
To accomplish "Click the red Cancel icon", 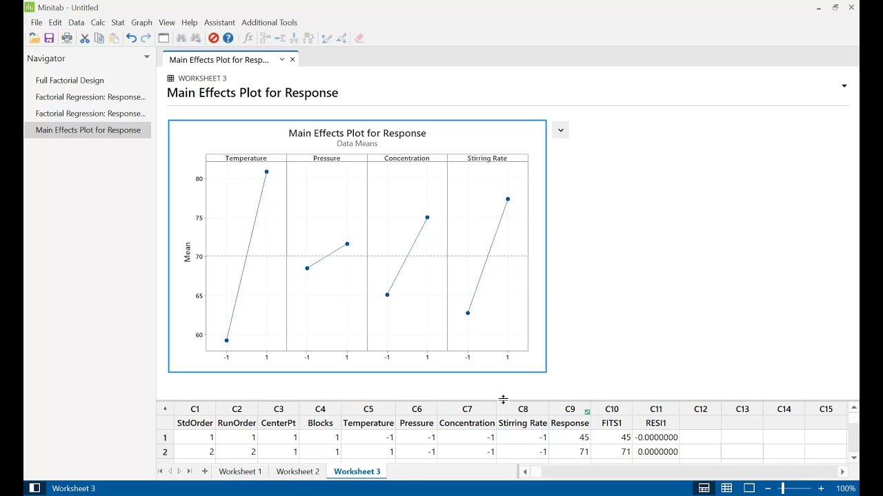I will pyautogui.click(x=214, y=39).
